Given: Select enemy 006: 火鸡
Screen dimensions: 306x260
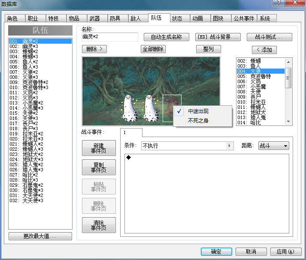Looking at the screenshot, I should pos(261,81).
